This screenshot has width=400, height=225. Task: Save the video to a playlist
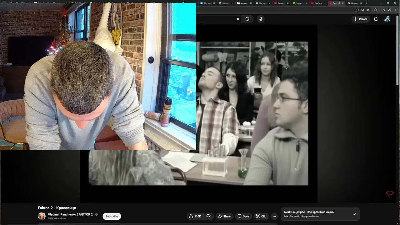click(x=243, y=216)
